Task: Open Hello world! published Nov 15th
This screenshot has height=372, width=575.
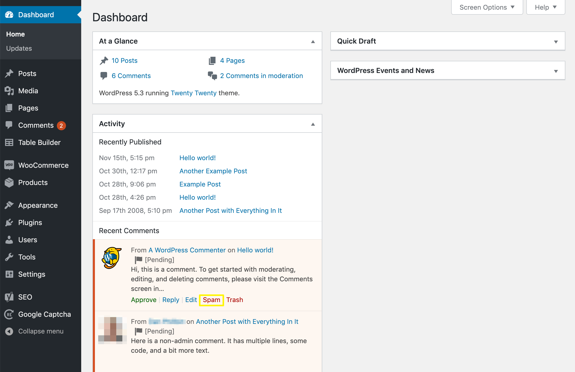Action: (197, 158)
